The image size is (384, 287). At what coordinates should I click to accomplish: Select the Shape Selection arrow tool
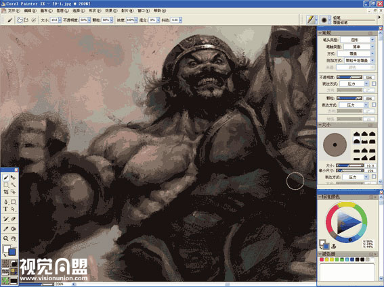(x=13, y=209)
